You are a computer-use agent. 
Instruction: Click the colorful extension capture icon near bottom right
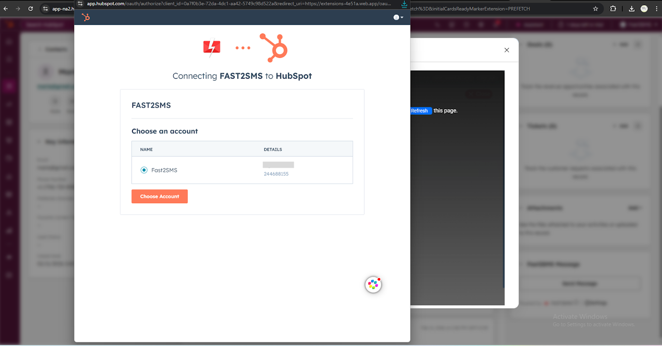click(373, 284)
